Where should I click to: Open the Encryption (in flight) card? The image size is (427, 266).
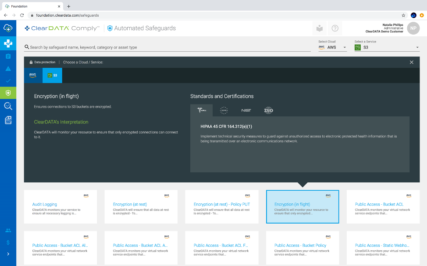(302, 207)
